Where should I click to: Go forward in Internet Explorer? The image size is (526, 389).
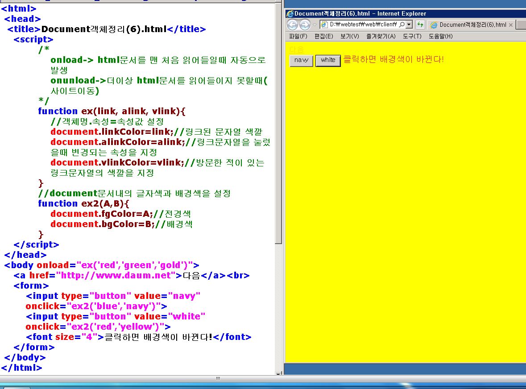pos(305,25)
